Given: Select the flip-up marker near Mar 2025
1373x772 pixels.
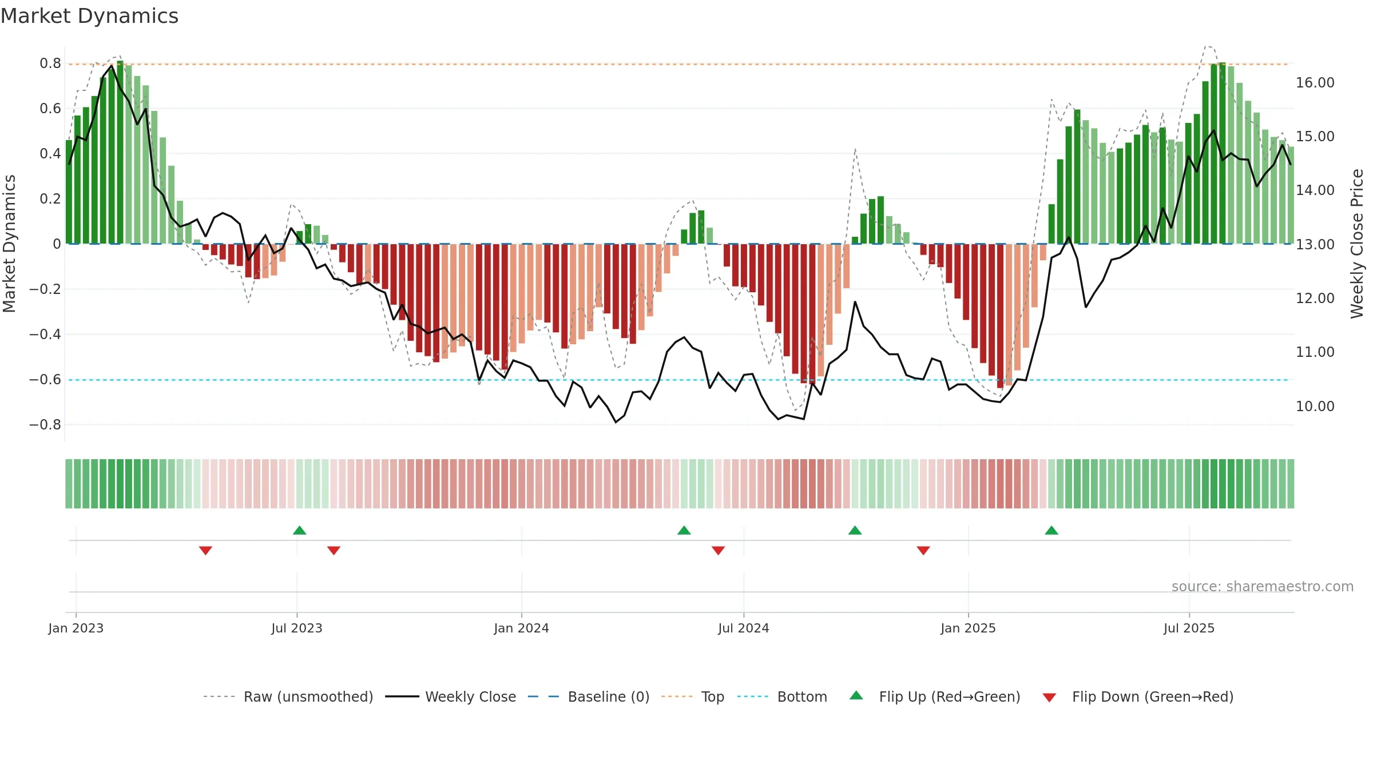Looking at the screenshot, I should [x=1051, y=530].
